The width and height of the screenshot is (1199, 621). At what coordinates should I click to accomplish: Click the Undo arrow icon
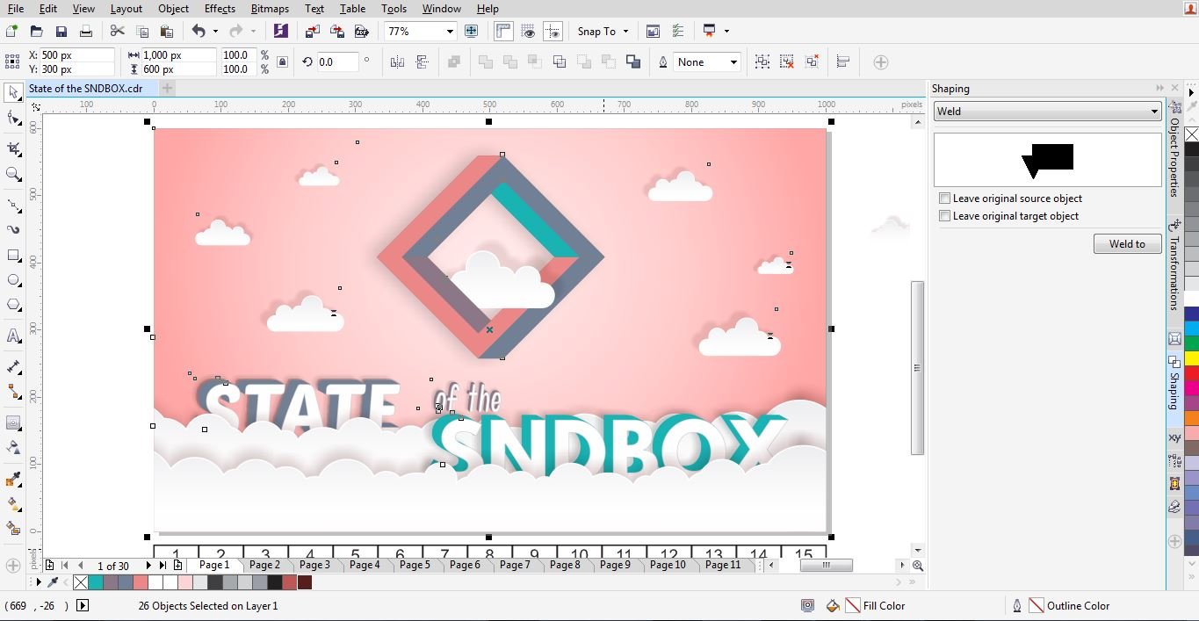point(199,32)
